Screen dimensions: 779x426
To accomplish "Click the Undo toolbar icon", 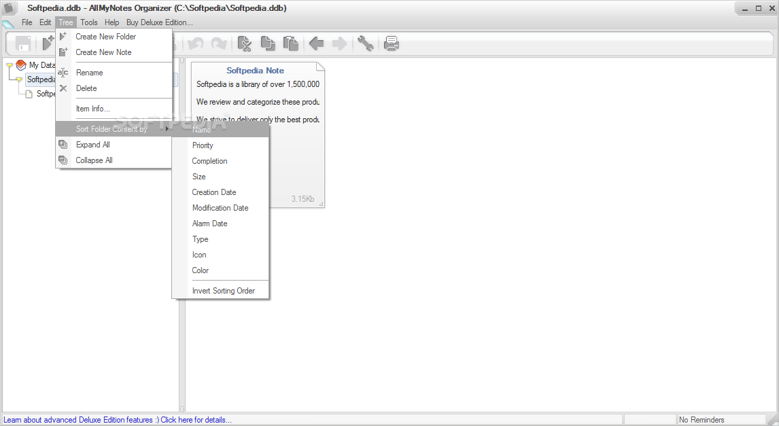I will (196, 43).
